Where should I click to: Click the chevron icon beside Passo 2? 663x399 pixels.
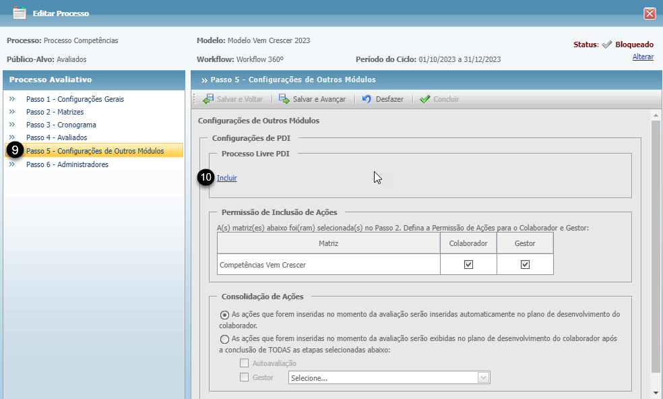pyautogui.click(x=12, y=112)
